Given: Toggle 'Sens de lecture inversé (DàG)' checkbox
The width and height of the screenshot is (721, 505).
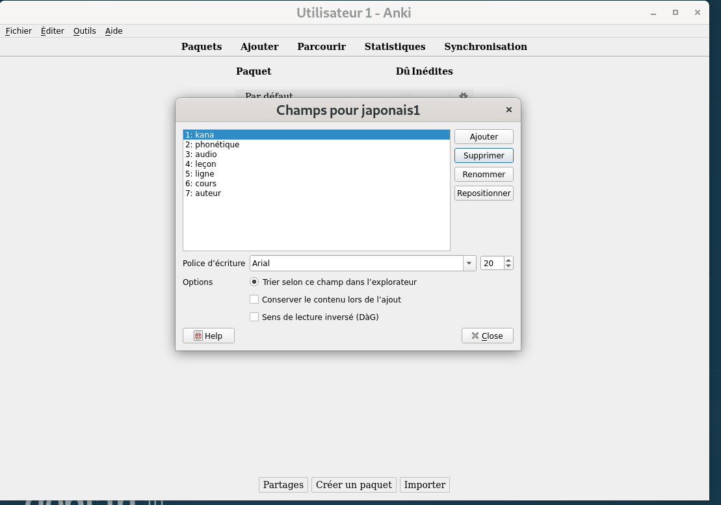Looking at the screenshot, I should [254, 317].
